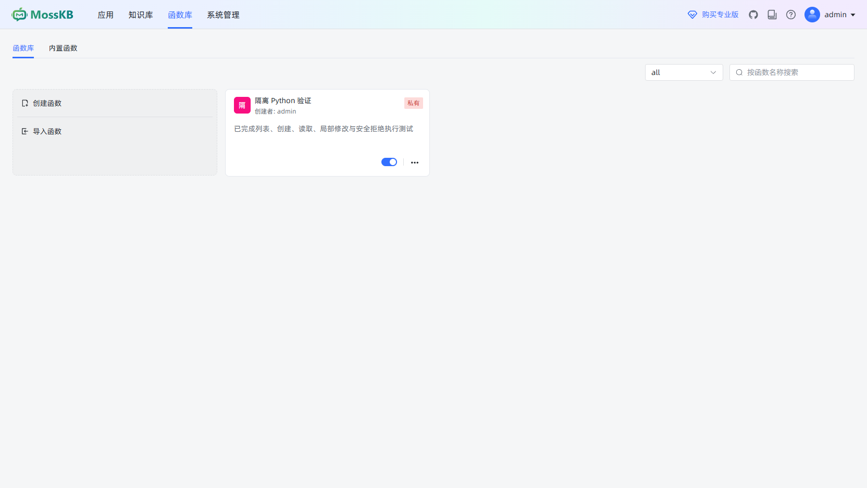Open the GitHub repository icon
867x488 pixels.
(x=753, y=15)
